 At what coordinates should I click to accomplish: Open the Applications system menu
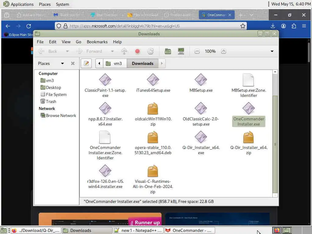[19, 4]
